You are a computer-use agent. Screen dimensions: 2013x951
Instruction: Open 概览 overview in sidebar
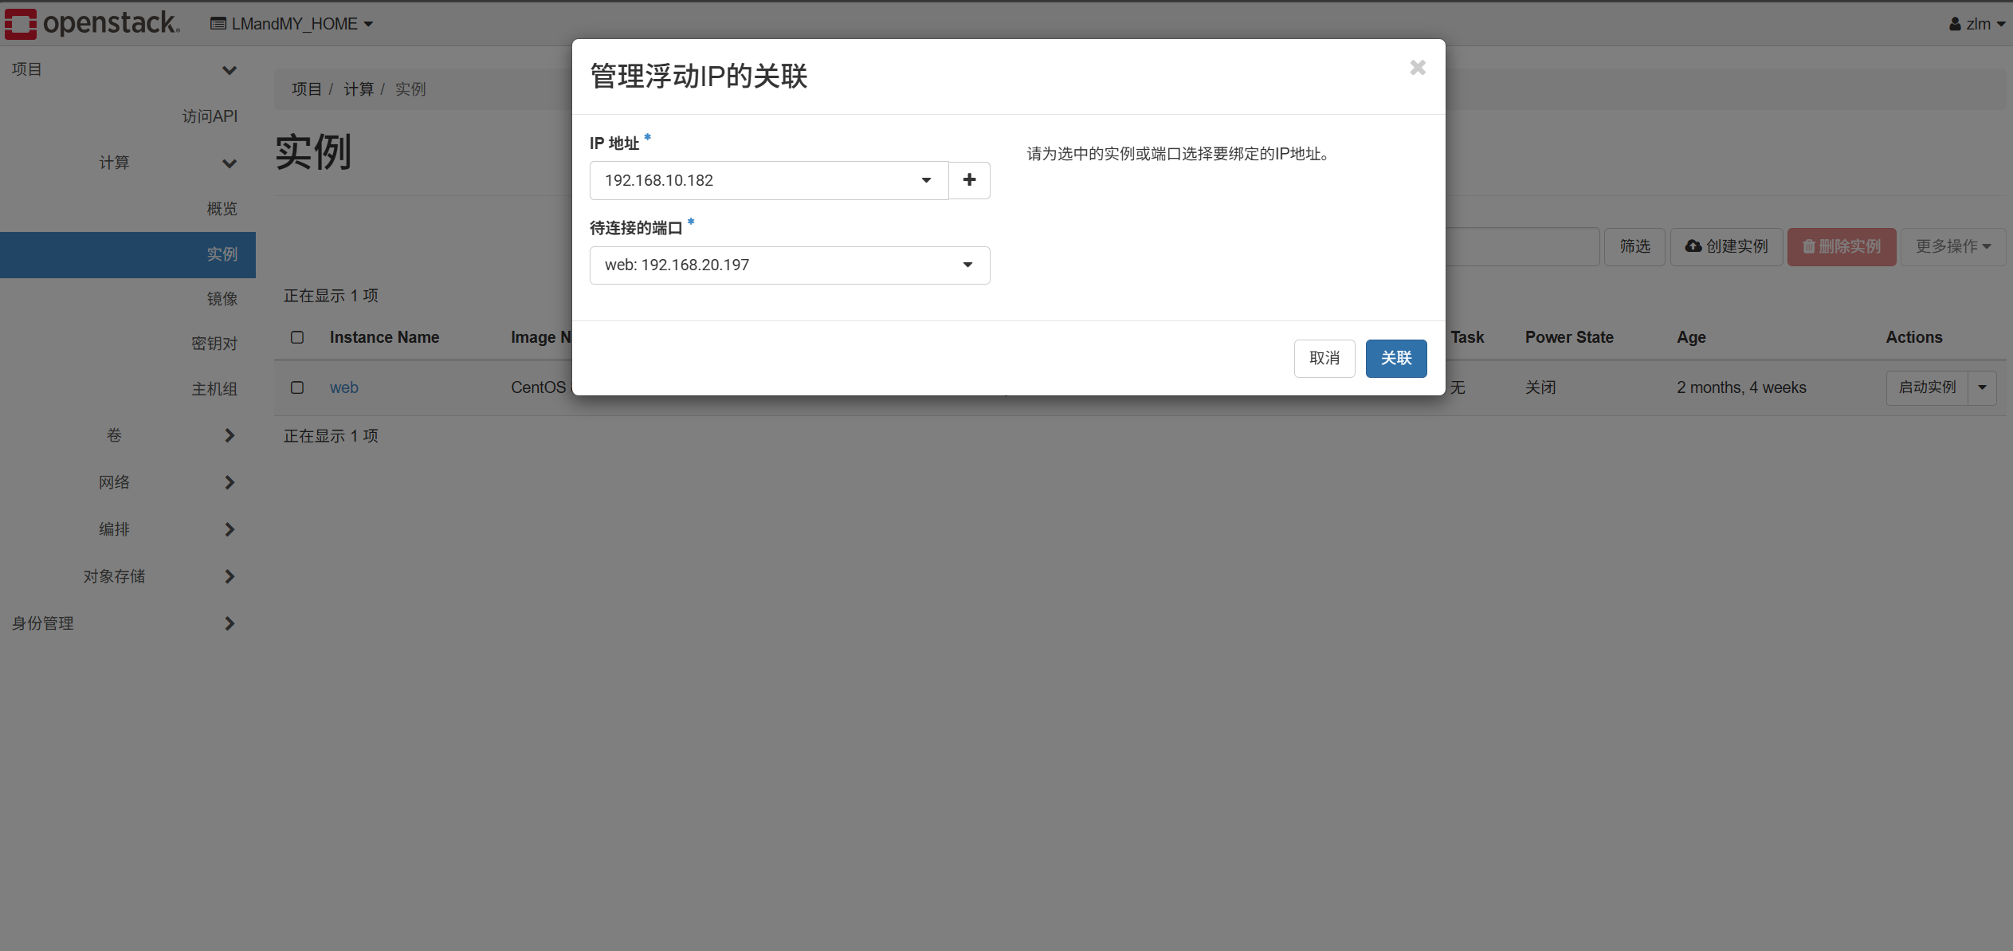coord(222,209)
